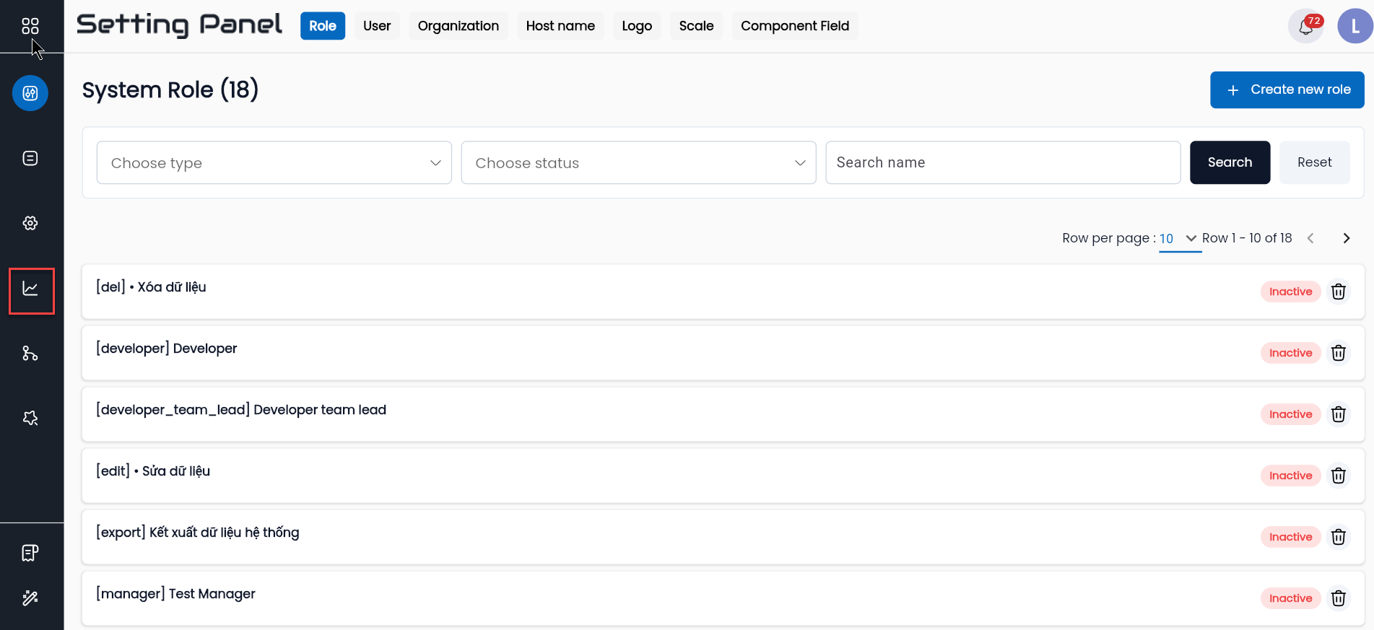
Task: Switch to the Scale tab
Action: tap(697, 26)
